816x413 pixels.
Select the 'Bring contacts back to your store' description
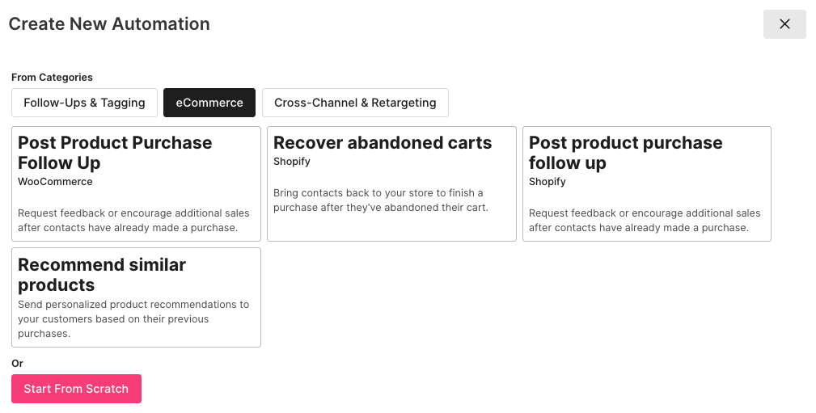[378, 200]
